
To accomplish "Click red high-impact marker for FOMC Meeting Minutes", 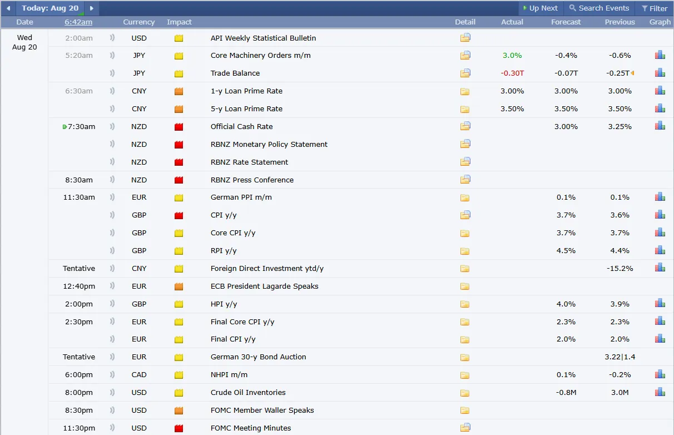I will (x=179, y=428).
